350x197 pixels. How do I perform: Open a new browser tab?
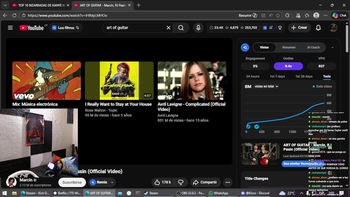[x=139, y=5]
